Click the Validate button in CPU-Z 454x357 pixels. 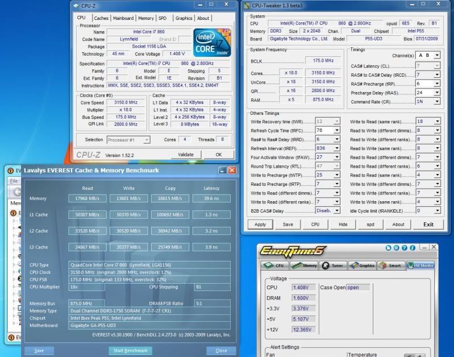[186, 155]
